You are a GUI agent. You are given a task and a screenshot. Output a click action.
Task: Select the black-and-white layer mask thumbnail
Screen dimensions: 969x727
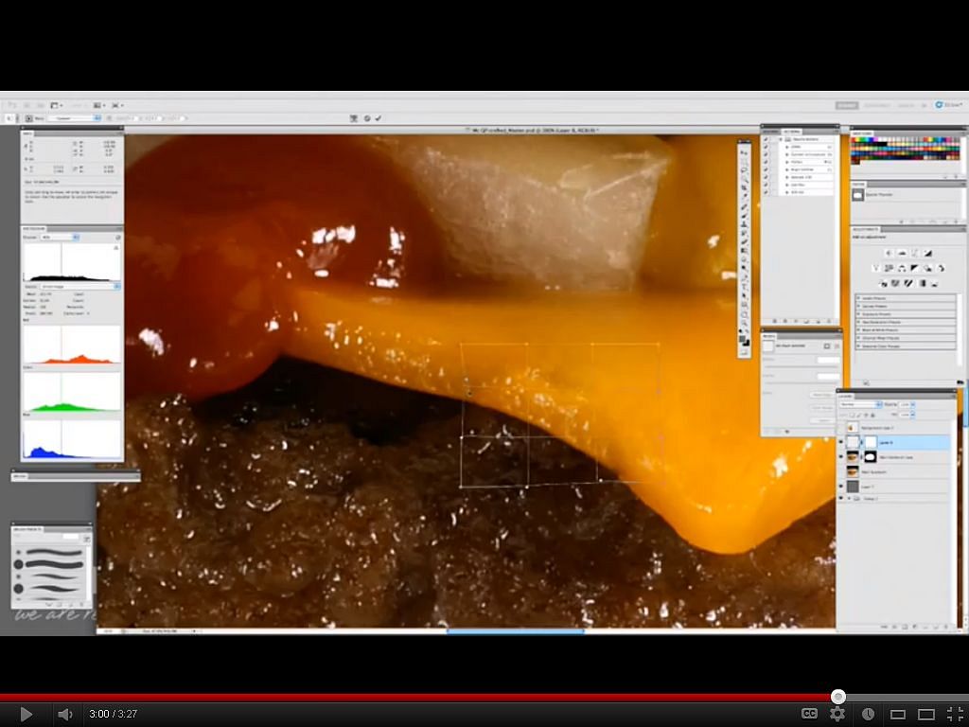click(871, 457)
